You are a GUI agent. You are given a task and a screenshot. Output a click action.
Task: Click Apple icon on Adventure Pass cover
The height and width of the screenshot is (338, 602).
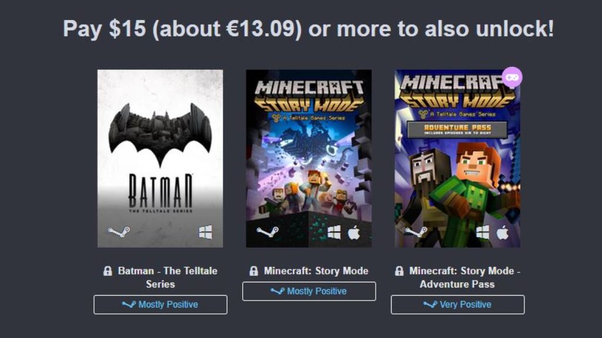[502, 232]
